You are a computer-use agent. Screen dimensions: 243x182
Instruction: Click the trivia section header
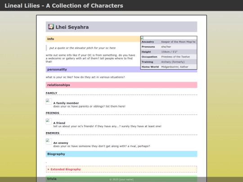click(x=121, y=179)
